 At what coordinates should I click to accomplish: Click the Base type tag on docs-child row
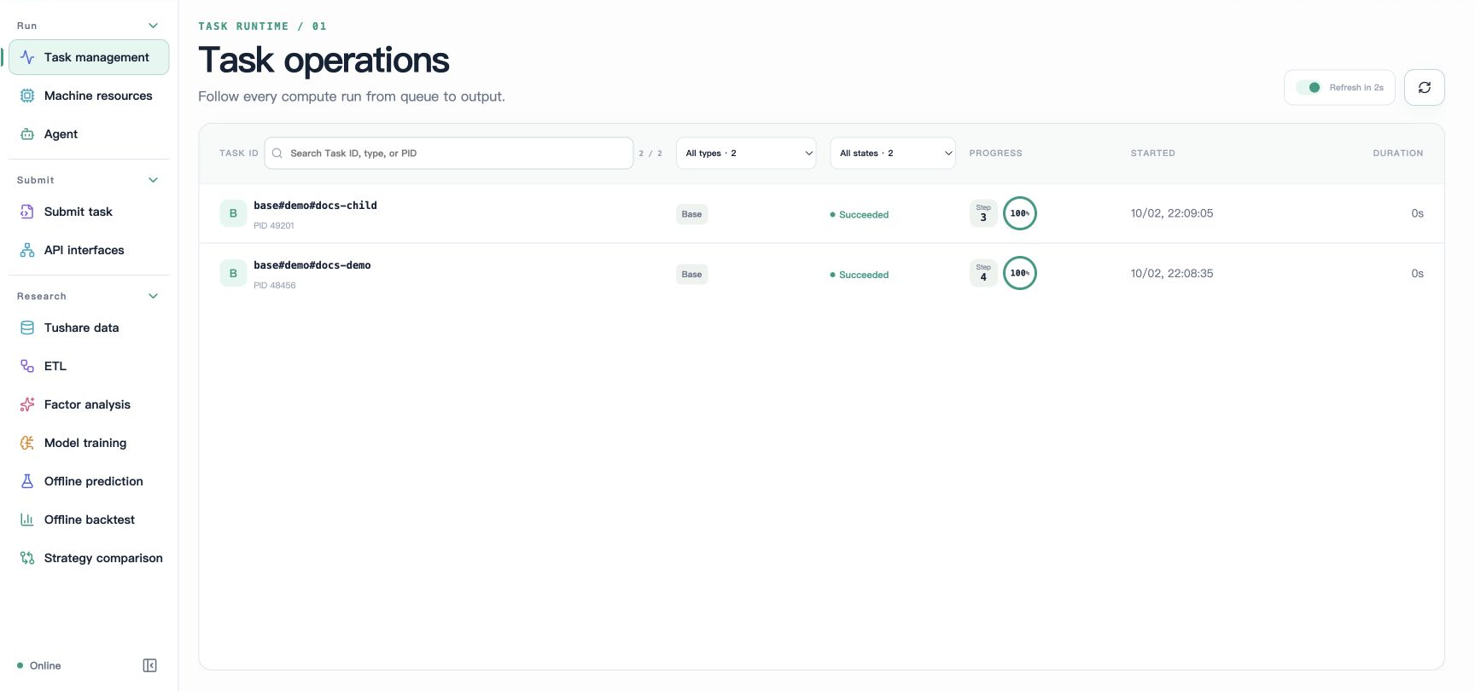pos(692,214)
